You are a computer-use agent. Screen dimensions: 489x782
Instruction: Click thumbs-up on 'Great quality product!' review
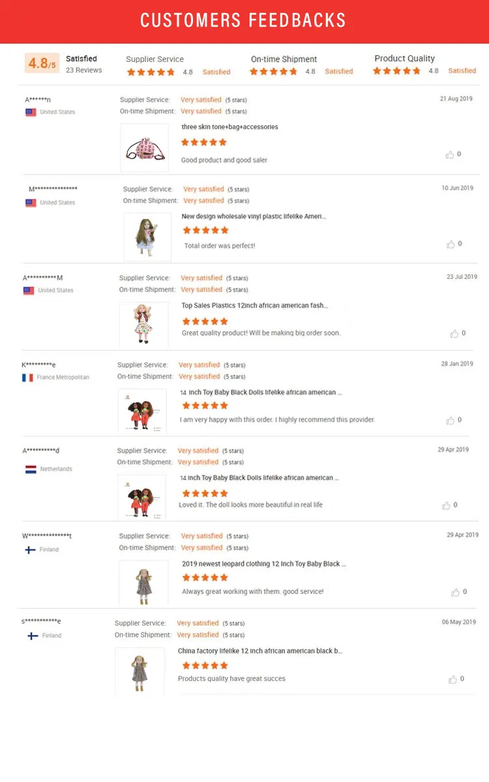[454, 334]
